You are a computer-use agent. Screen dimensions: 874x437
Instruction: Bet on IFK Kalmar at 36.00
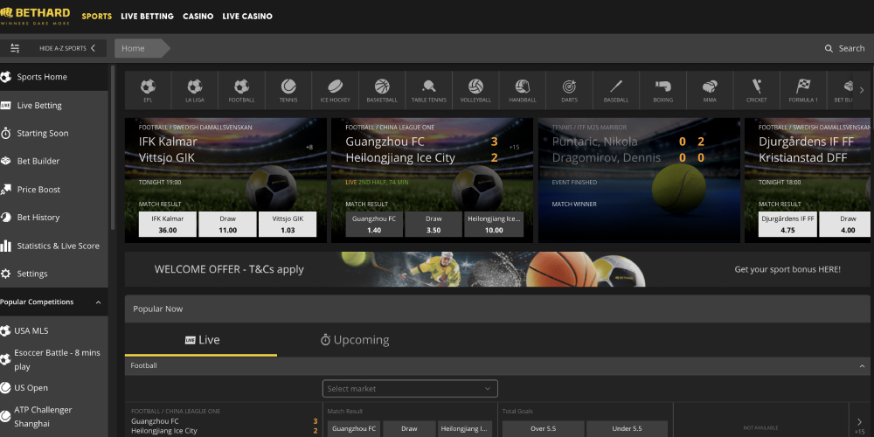(x=168, y=225)
